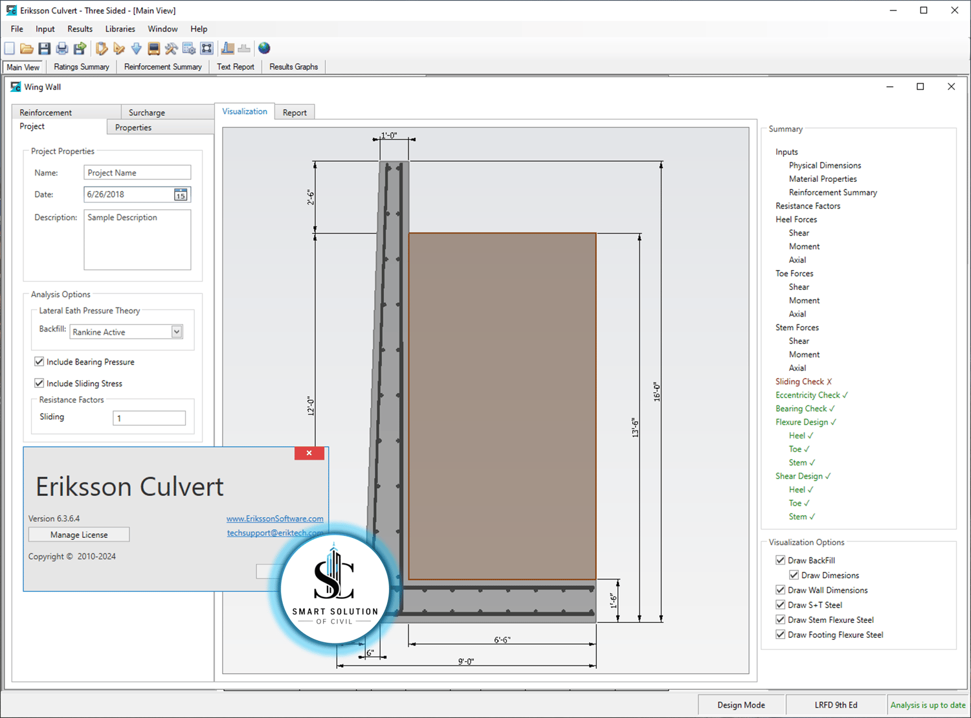Click the blue down arrow toolbar icon
The height and width of the screenshot is (718, 971).
(136, 49)
